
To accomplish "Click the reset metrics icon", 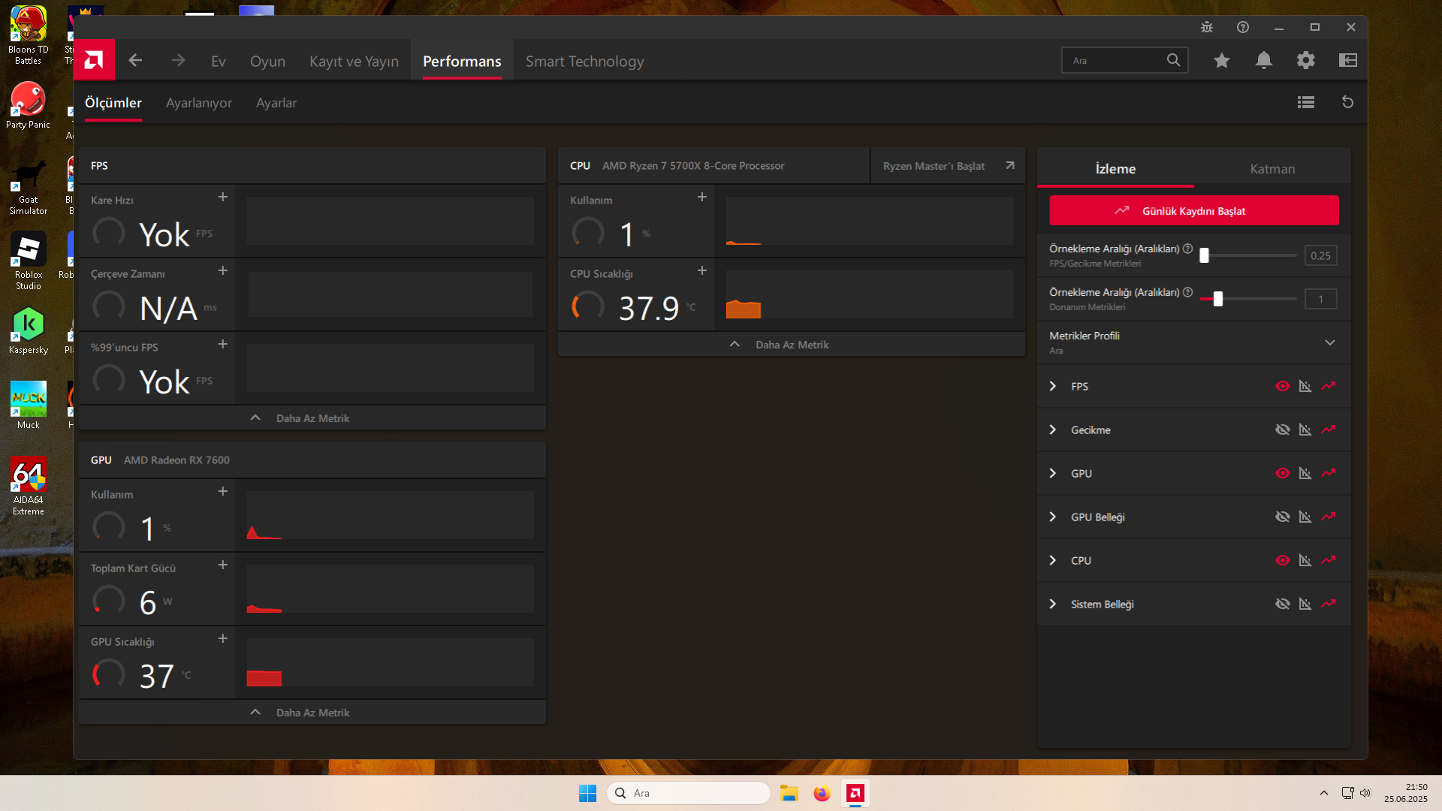I will click(x=1348, y=102).
